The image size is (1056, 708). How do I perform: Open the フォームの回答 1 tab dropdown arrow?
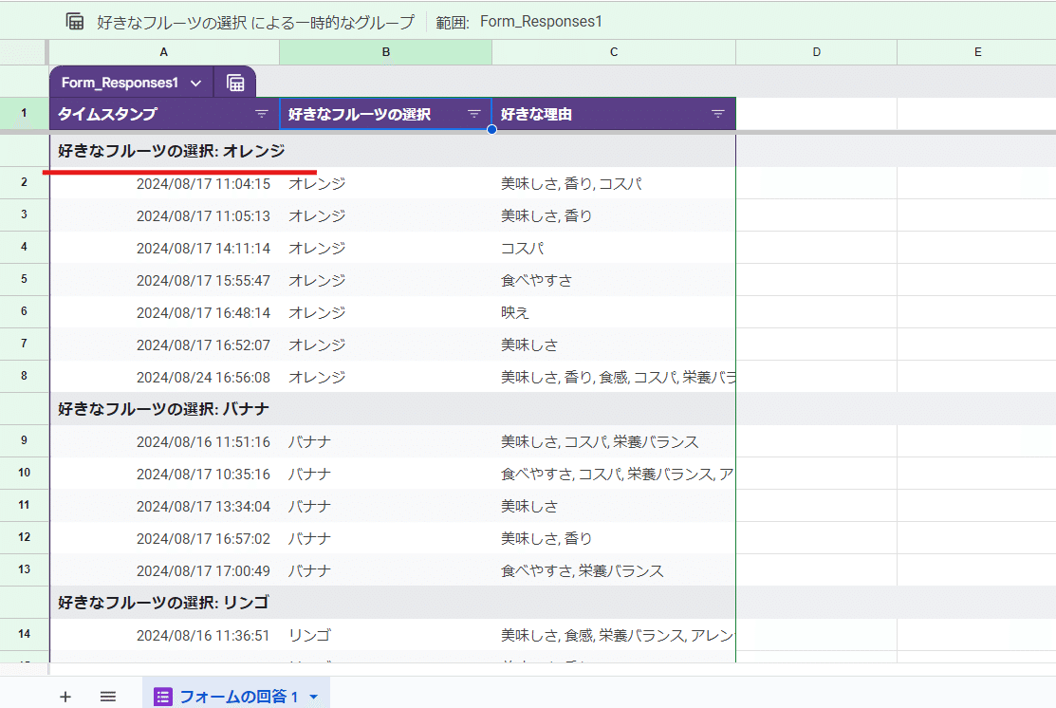click(314, 698)
